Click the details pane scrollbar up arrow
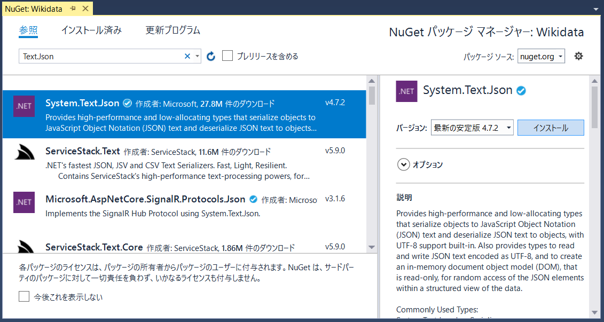Viewport: 604px width, 322px height. (595, 81)
